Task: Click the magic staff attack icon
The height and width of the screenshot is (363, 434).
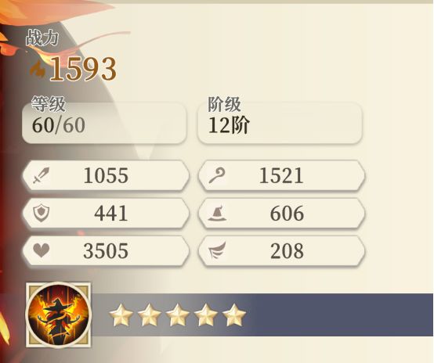Action: [217, 175]
